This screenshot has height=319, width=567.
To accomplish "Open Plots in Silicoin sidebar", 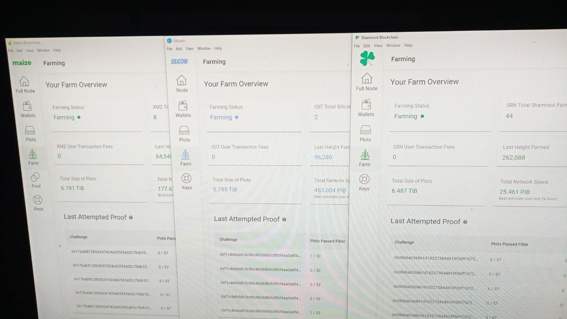I will coord(184,134).
